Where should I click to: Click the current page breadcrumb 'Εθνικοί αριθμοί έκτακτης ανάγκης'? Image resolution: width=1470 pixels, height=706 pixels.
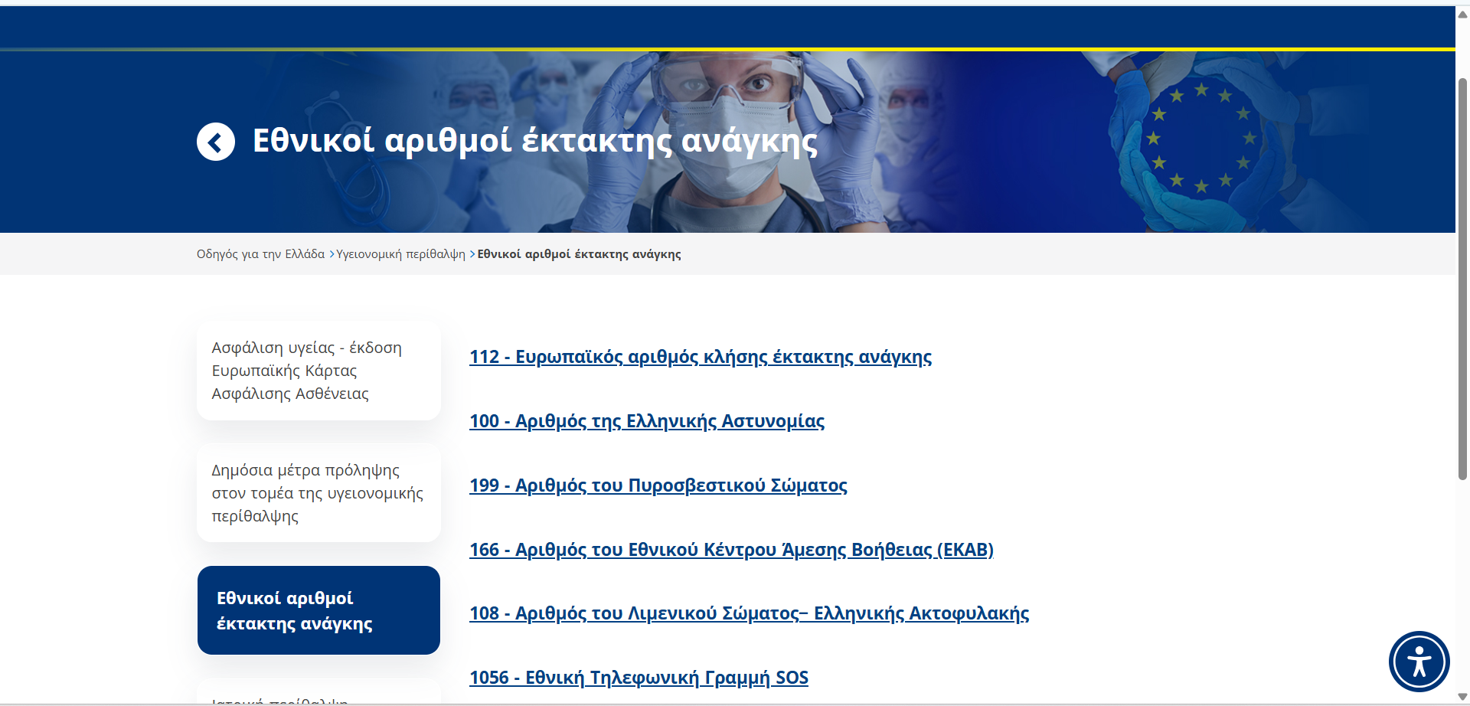click(579, 254)
